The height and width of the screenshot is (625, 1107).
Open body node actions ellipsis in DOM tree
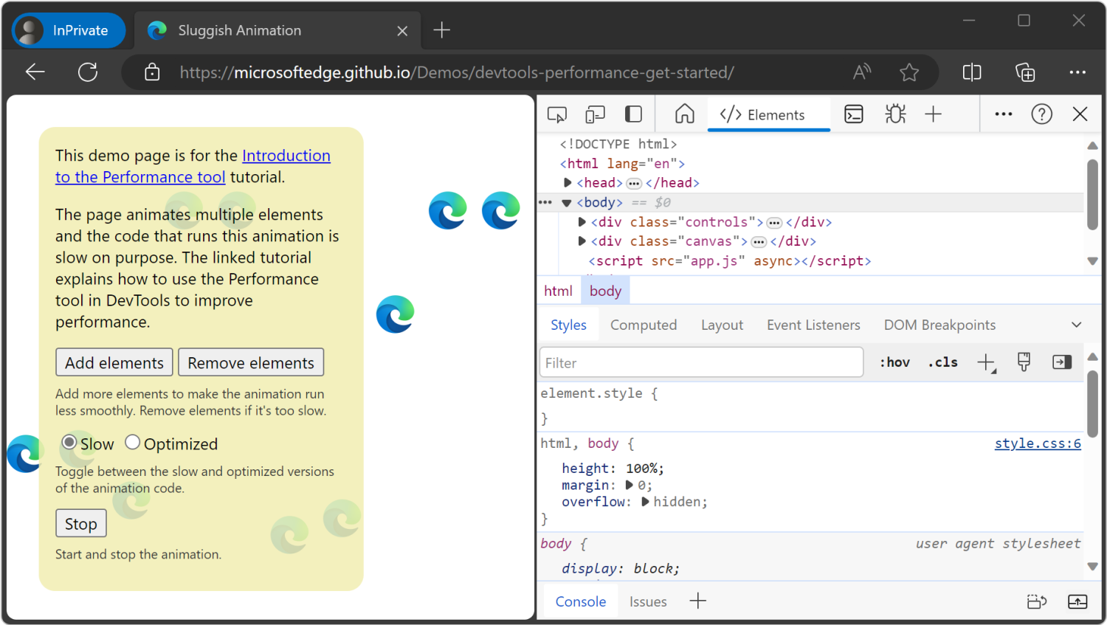545,202
